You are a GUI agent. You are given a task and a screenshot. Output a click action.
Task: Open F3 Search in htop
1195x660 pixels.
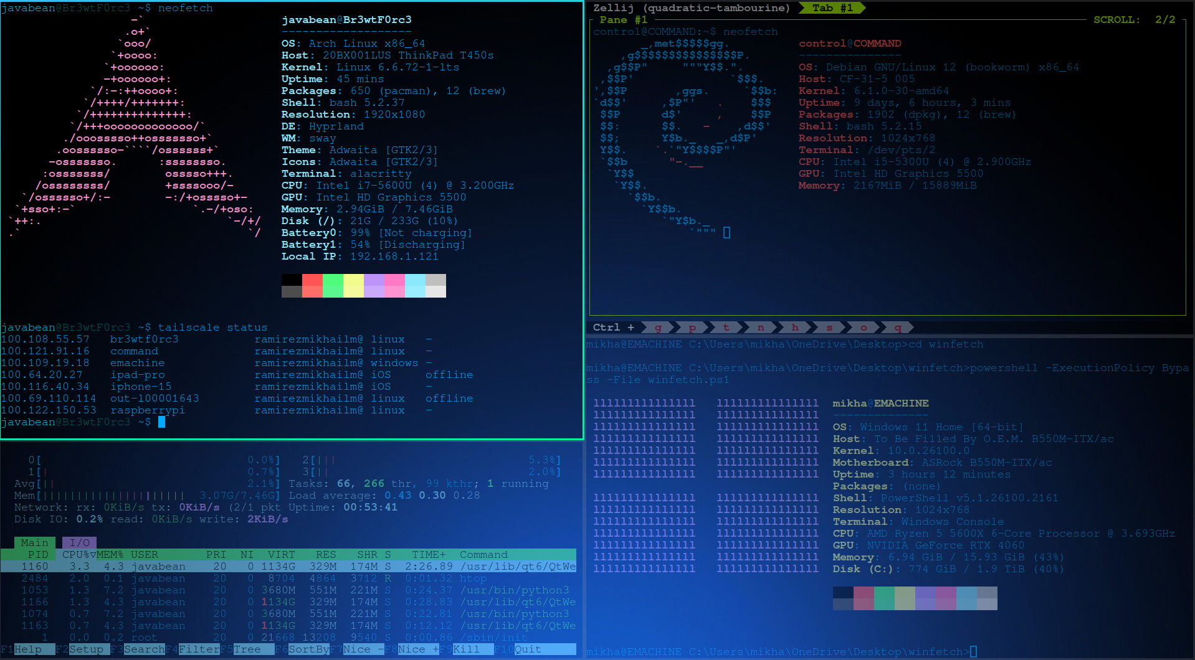click(138, 649)
